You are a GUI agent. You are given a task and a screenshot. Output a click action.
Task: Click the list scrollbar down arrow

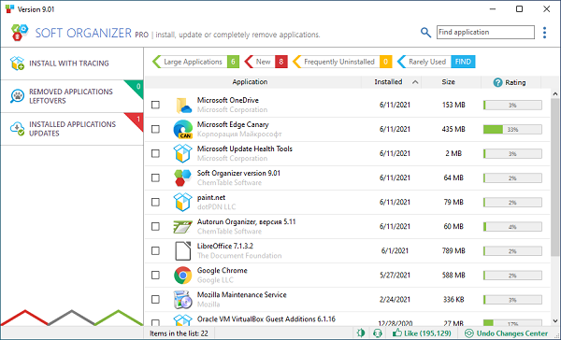point(554,320)
